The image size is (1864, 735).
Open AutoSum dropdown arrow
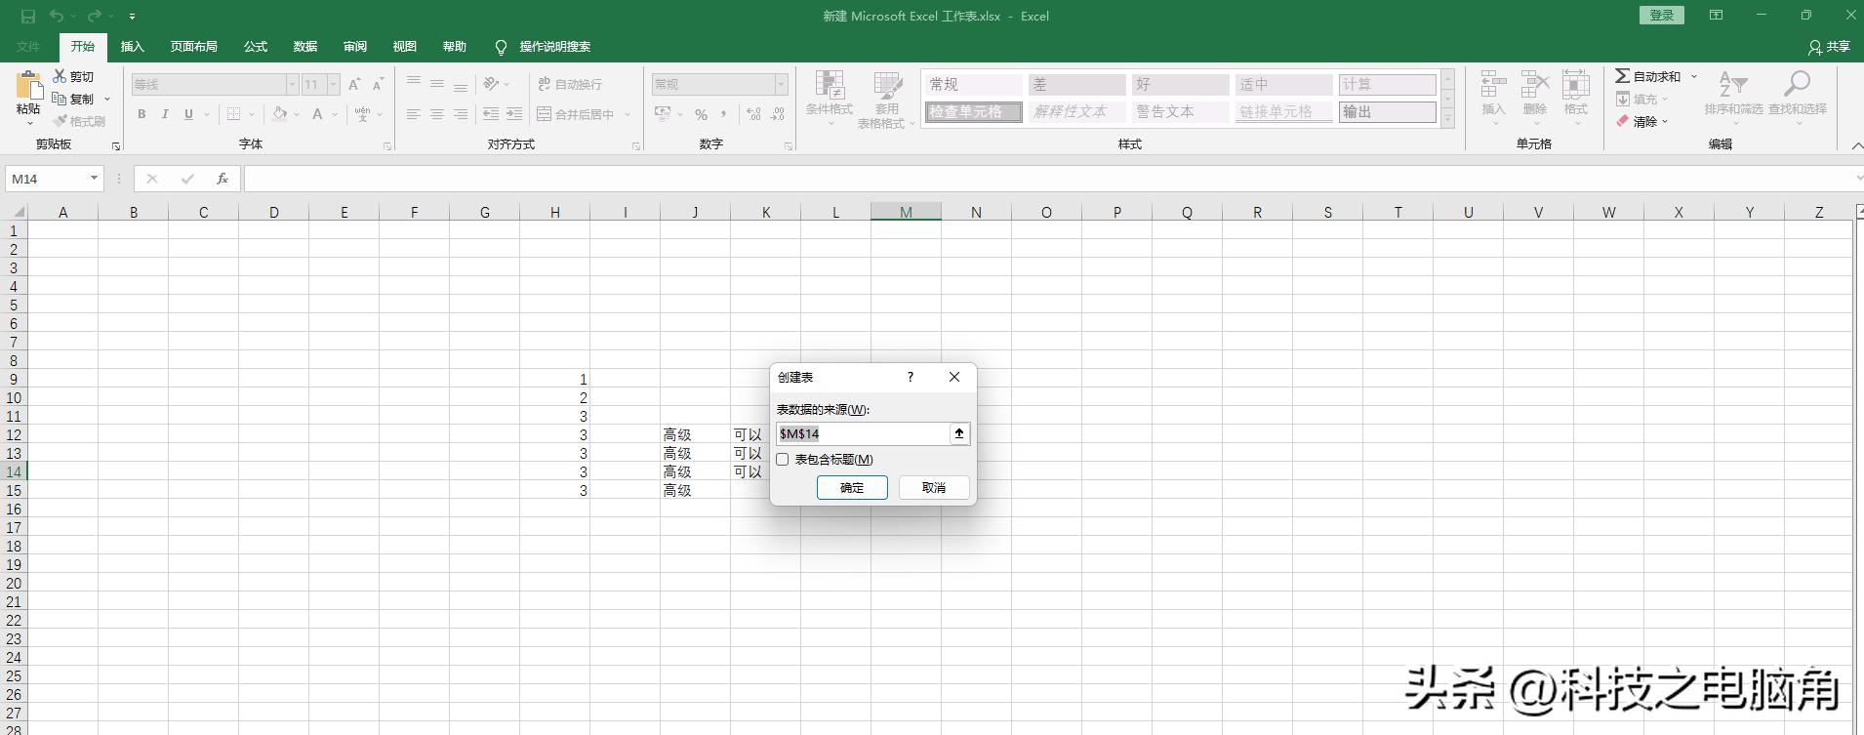pyautogui.click(x=1694, y=76)
